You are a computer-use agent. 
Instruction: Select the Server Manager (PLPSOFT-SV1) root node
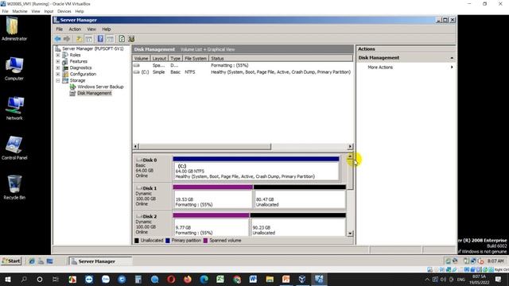point(93,48)
